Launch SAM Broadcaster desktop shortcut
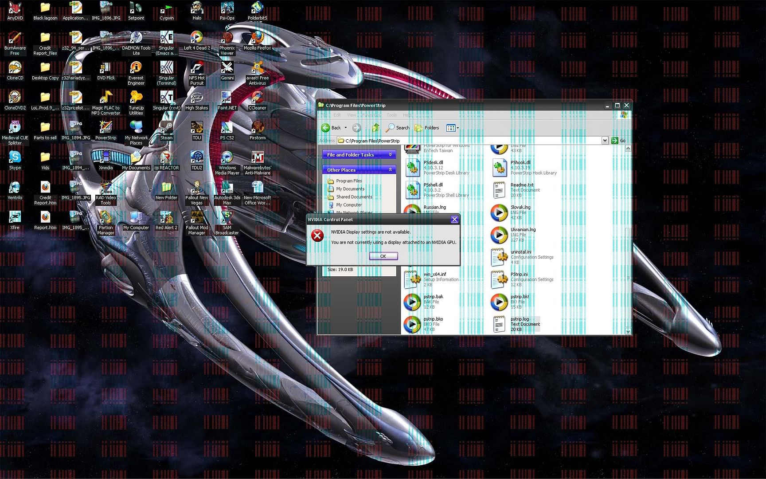 [x=227, y=223]
